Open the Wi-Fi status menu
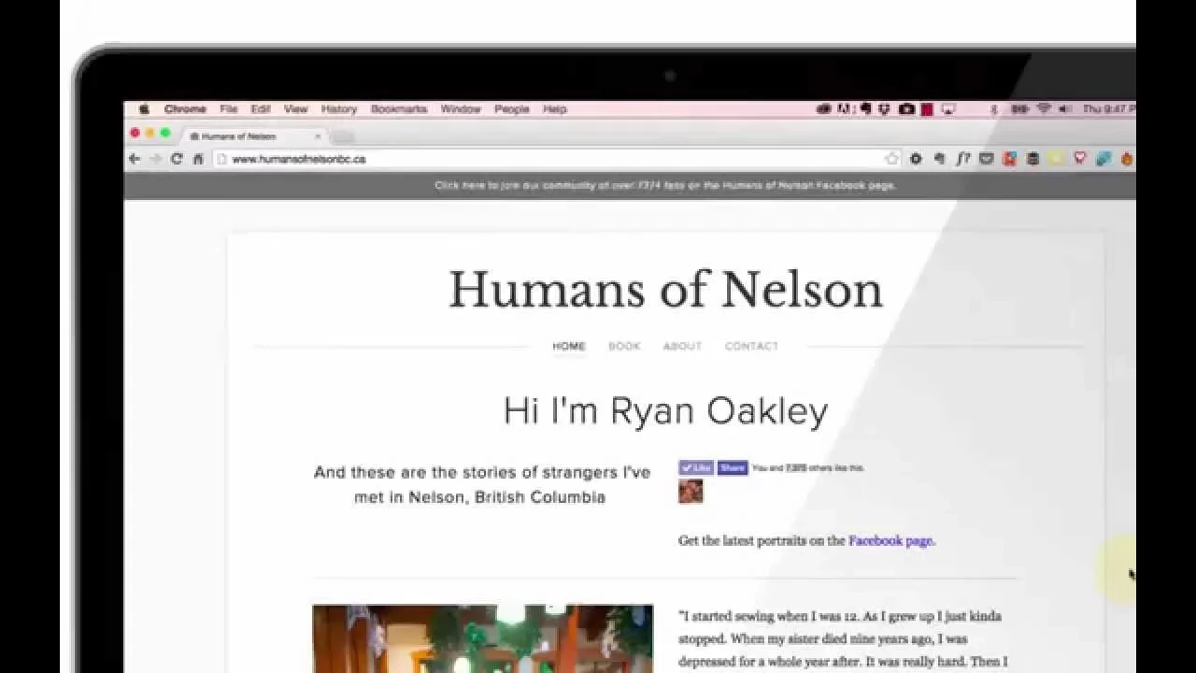The height and width of the screenshot is (673, 1196). (1044, 109)
